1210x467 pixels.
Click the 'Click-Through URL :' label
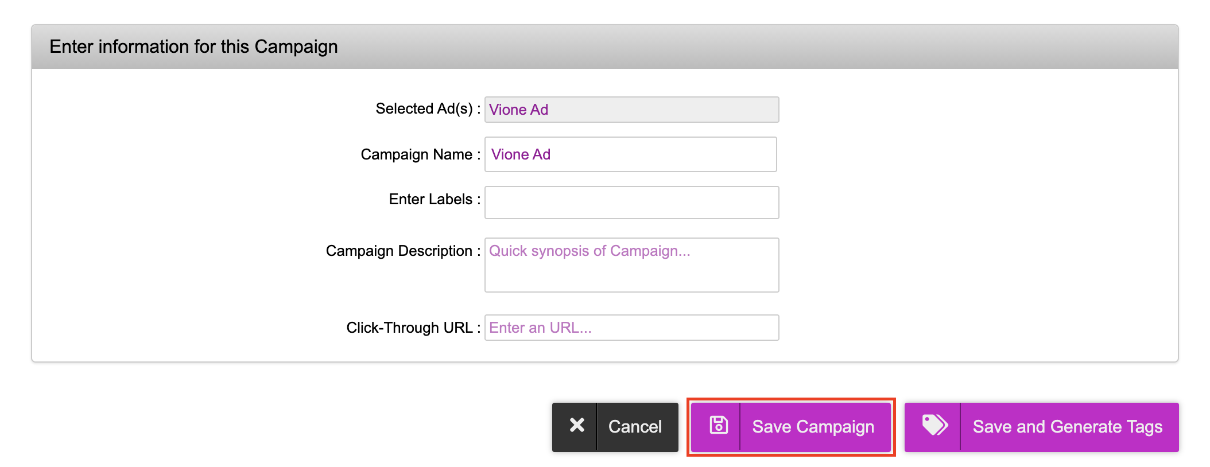413,328
